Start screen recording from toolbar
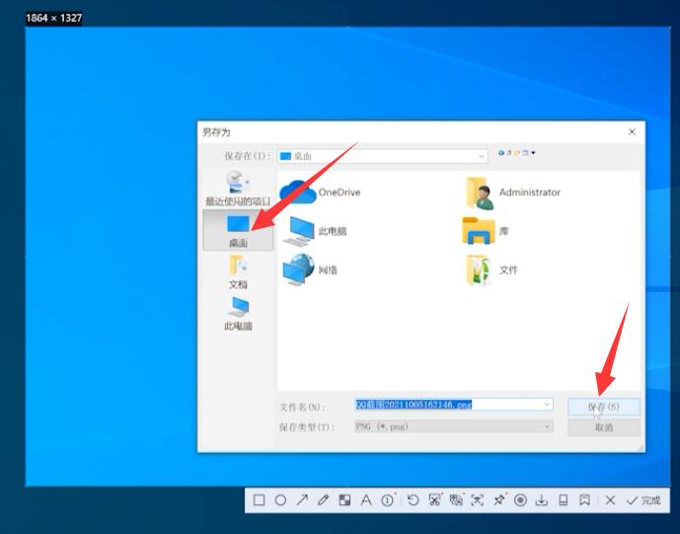This screenshot has width=680, height=534. pyautogui.click(x=520, y=500)
